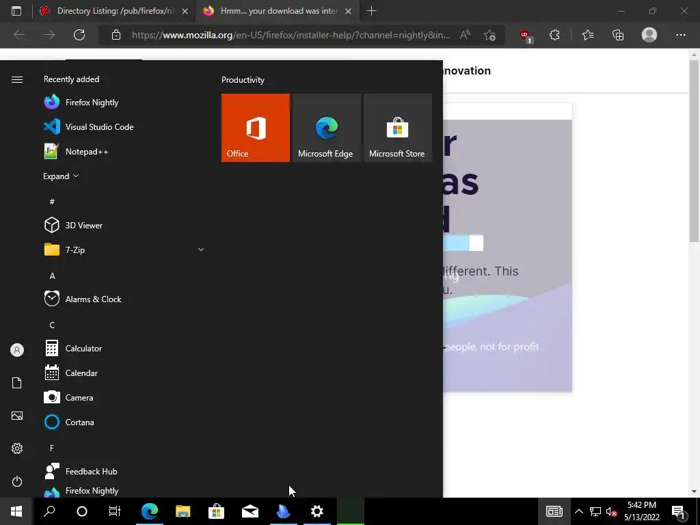Screen dimensions: 700x525
Task: Expand the 7-Zip folder chevron
Action: tap(200, 250)
